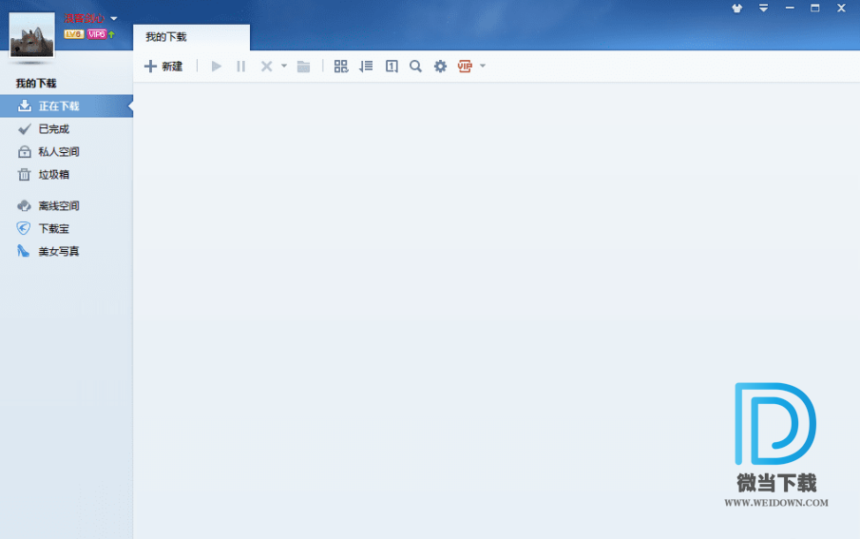This screenshot has width=860, height=539.
Task: Click the VIP icon in toolbar
Action: click(465, 67)
